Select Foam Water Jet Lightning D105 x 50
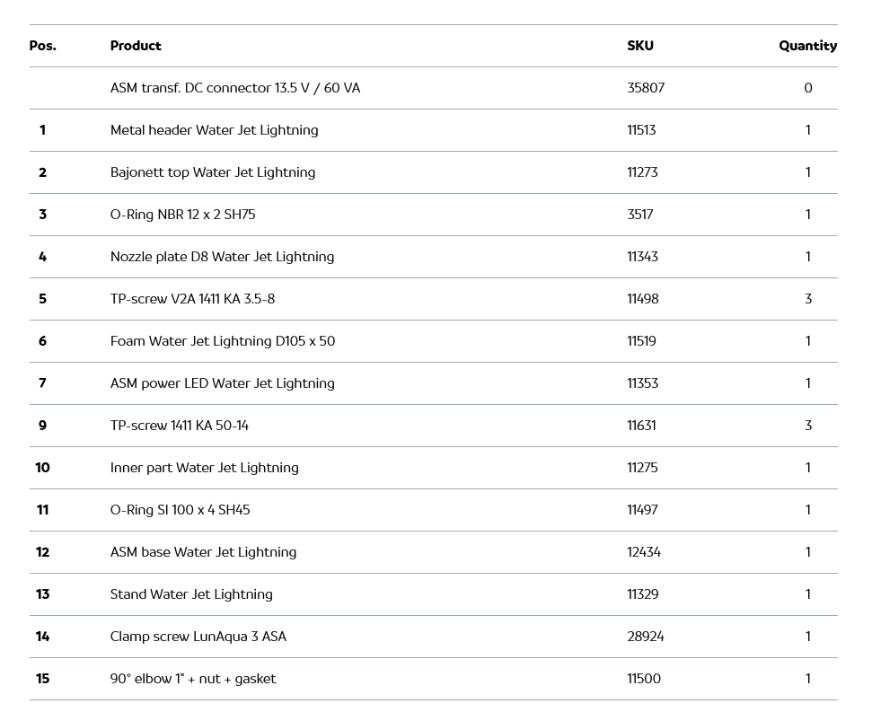Image resolution: width=872 pixels, height=712 pixels. (223, 341)
